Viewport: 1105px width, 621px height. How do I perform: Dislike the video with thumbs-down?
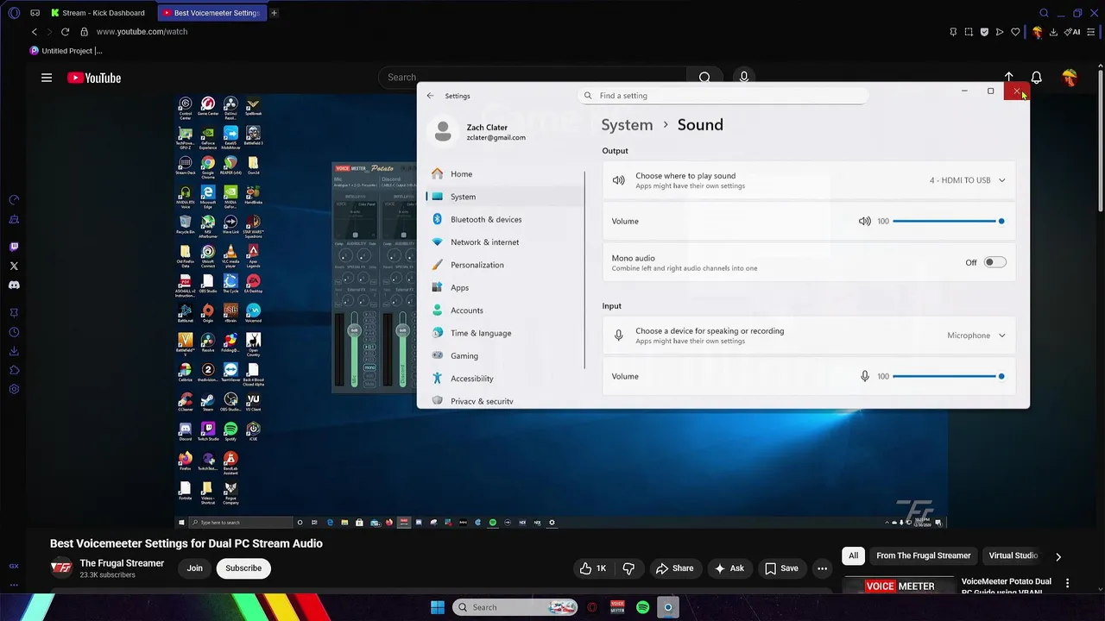pos(628,568)
